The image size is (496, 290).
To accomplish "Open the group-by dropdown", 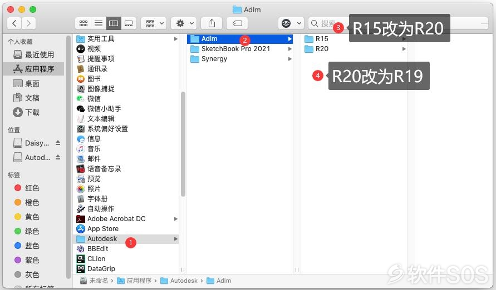I will [x=154, y=23].
